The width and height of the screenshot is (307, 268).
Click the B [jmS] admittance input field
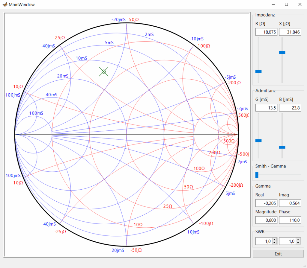290,108
